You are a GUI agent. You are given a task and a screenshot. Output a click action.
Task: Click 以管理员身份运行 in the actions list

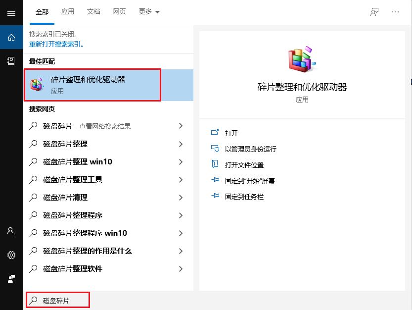[x=250, y=149]
